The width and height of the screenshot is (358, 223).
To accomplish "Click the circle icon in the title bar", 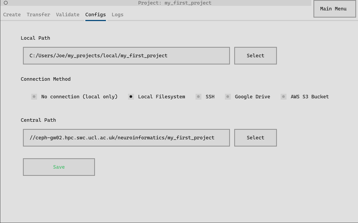I will pyautogui.click(x=6, y=3).
